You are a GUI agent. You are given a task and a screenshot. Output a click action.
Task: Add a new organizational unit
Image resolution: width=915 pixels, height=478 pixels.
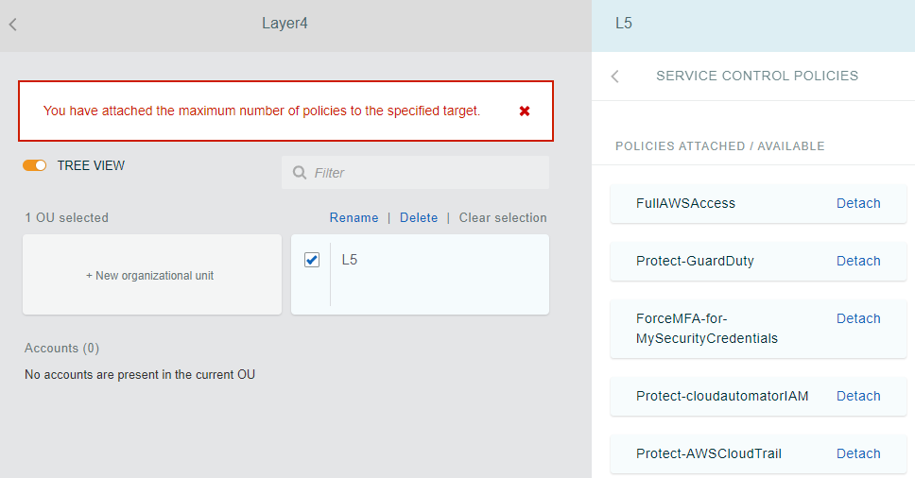pos(151,275)
